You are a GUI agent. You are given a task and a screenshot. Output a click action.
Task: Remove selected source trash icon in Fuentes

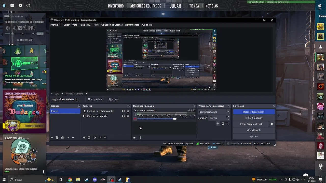89,138
